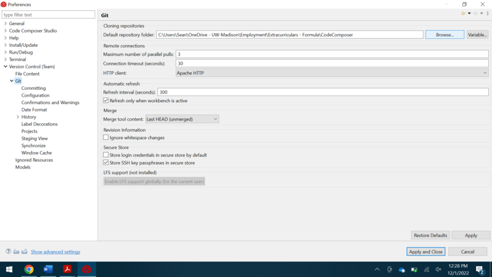492x277 pixels.
Task: Enable Ignore whitespace changes checkbox
Action: 106,137
